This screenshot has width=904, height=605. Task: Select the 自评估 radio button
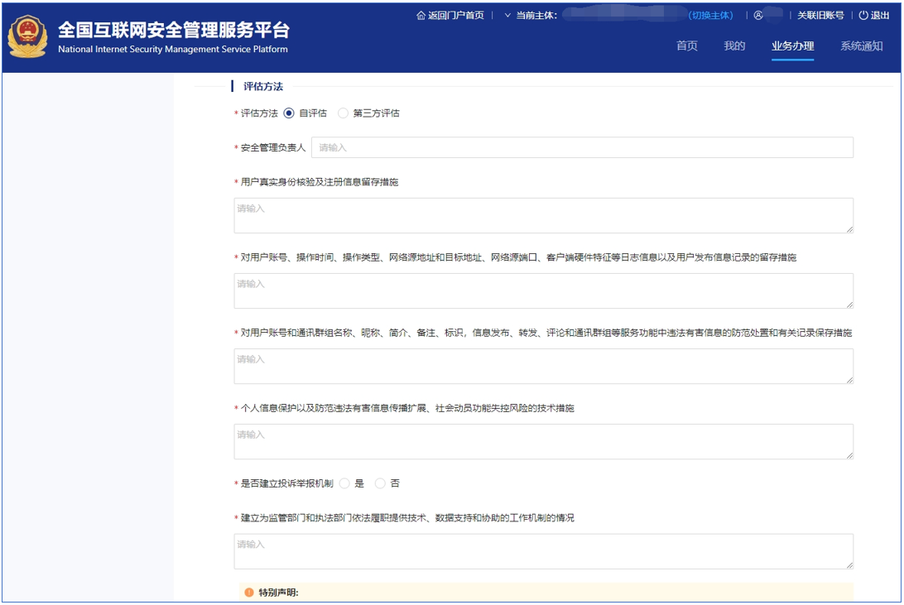pyautogui.click(x=289, y=113)
